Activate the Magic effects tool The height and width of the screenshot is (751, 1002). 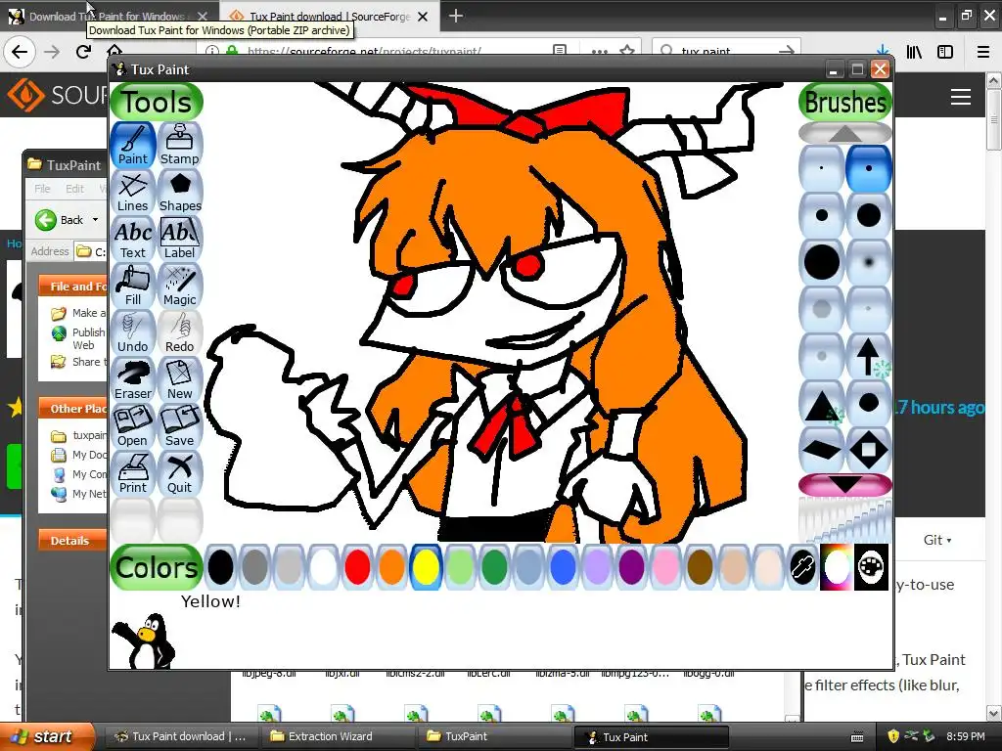point(180,287)
